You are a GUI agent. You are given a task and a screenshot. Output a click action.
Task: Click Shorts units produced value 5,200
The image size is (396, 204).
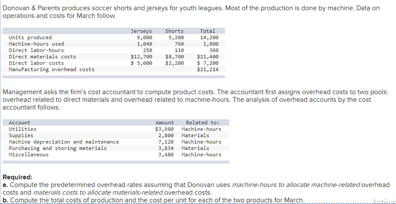click(176, 37)
